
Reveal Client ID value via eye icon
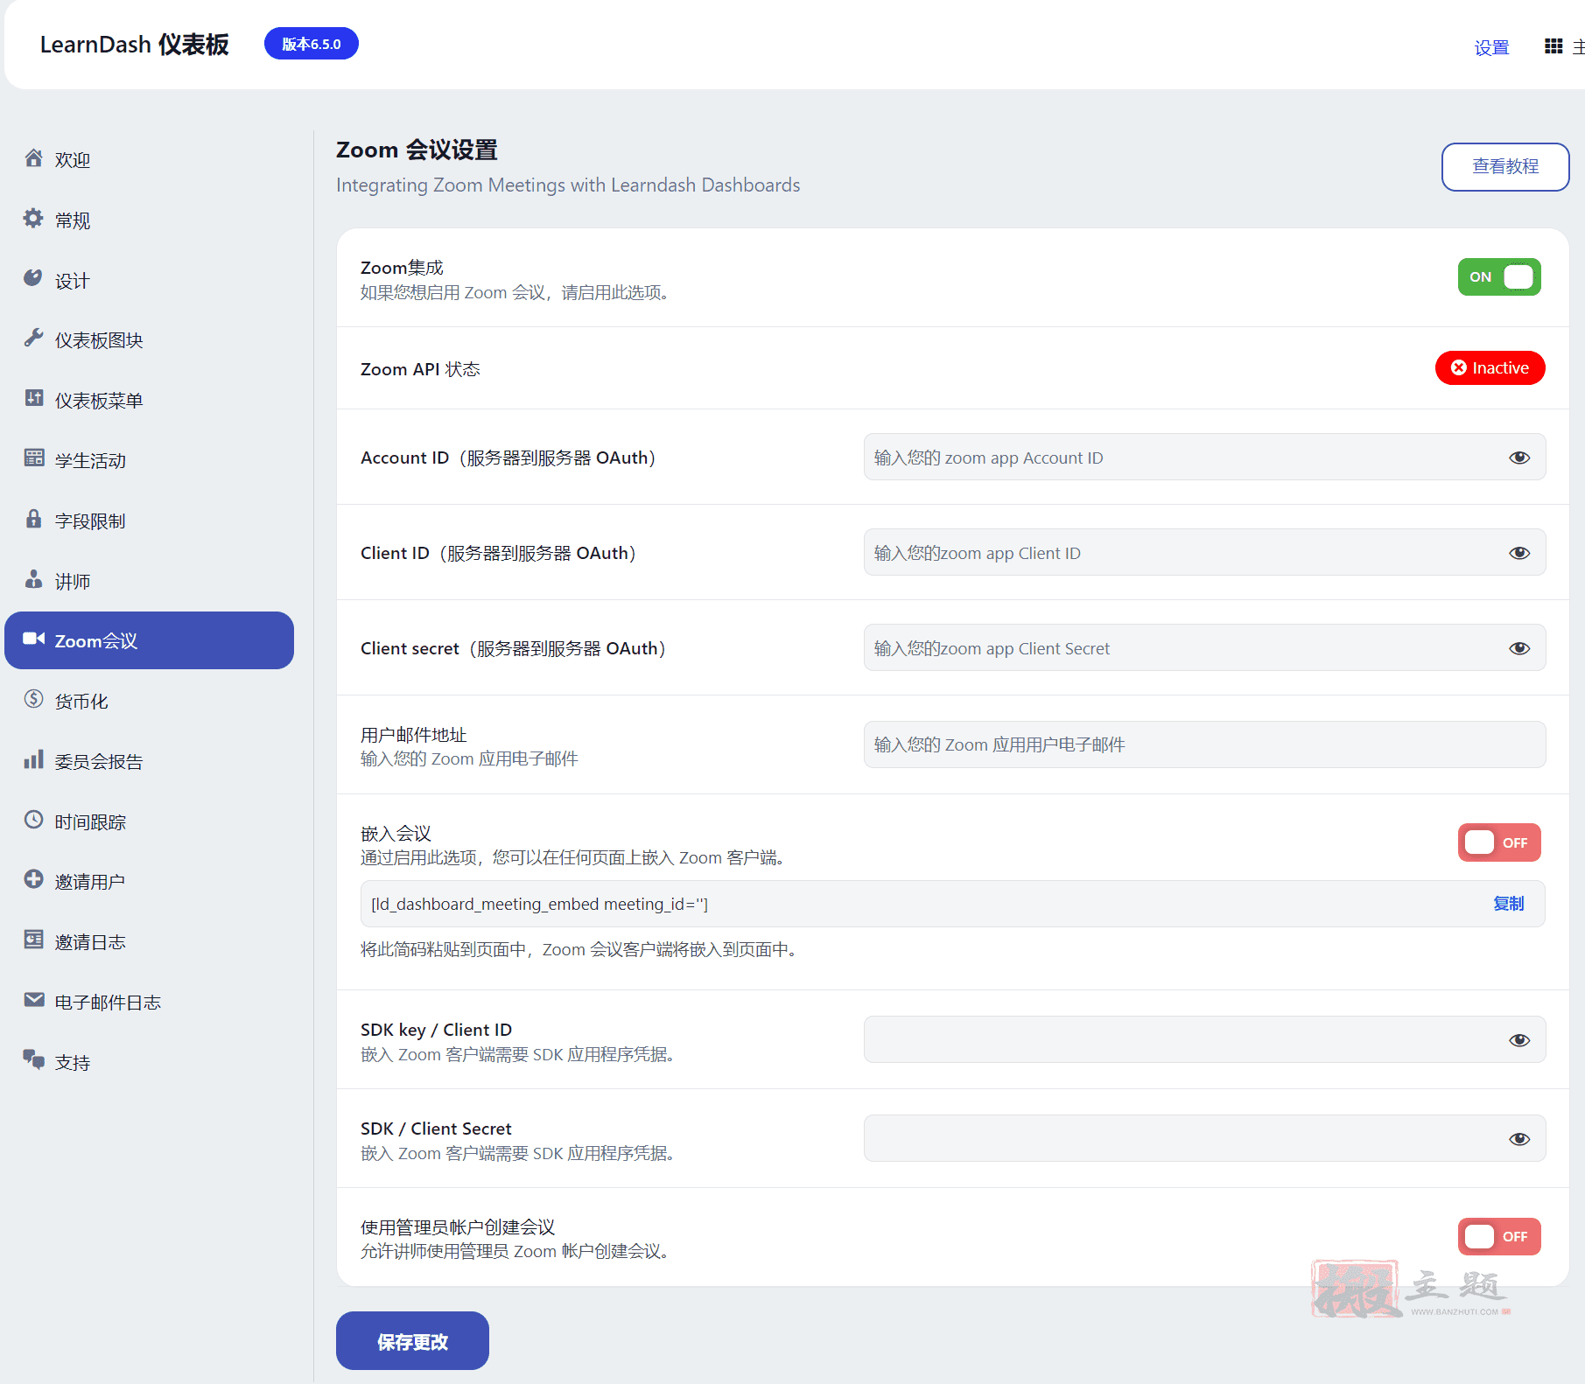tap(1519, 553)
